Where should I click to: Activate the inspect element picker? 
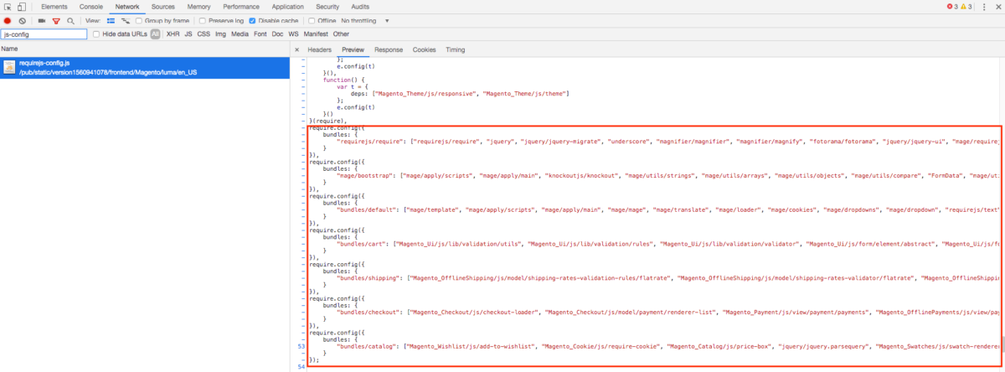click(8, 7)
